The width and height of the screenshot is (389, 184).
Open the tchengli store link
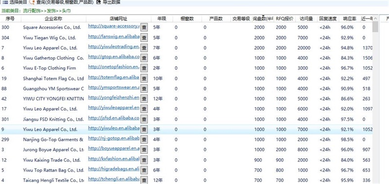point(114,179)
